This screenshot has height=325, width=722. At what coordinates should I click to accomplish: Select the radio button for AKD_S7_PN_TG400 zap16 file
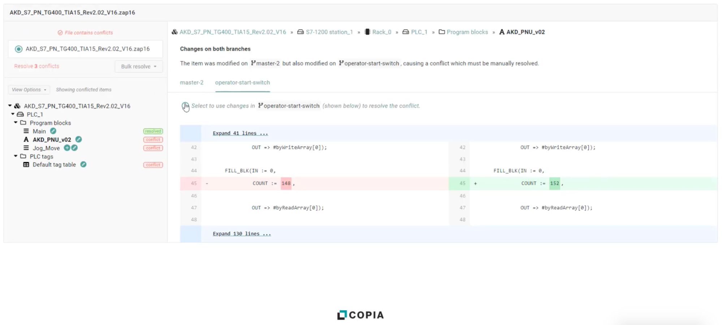(x=19, y=49)
